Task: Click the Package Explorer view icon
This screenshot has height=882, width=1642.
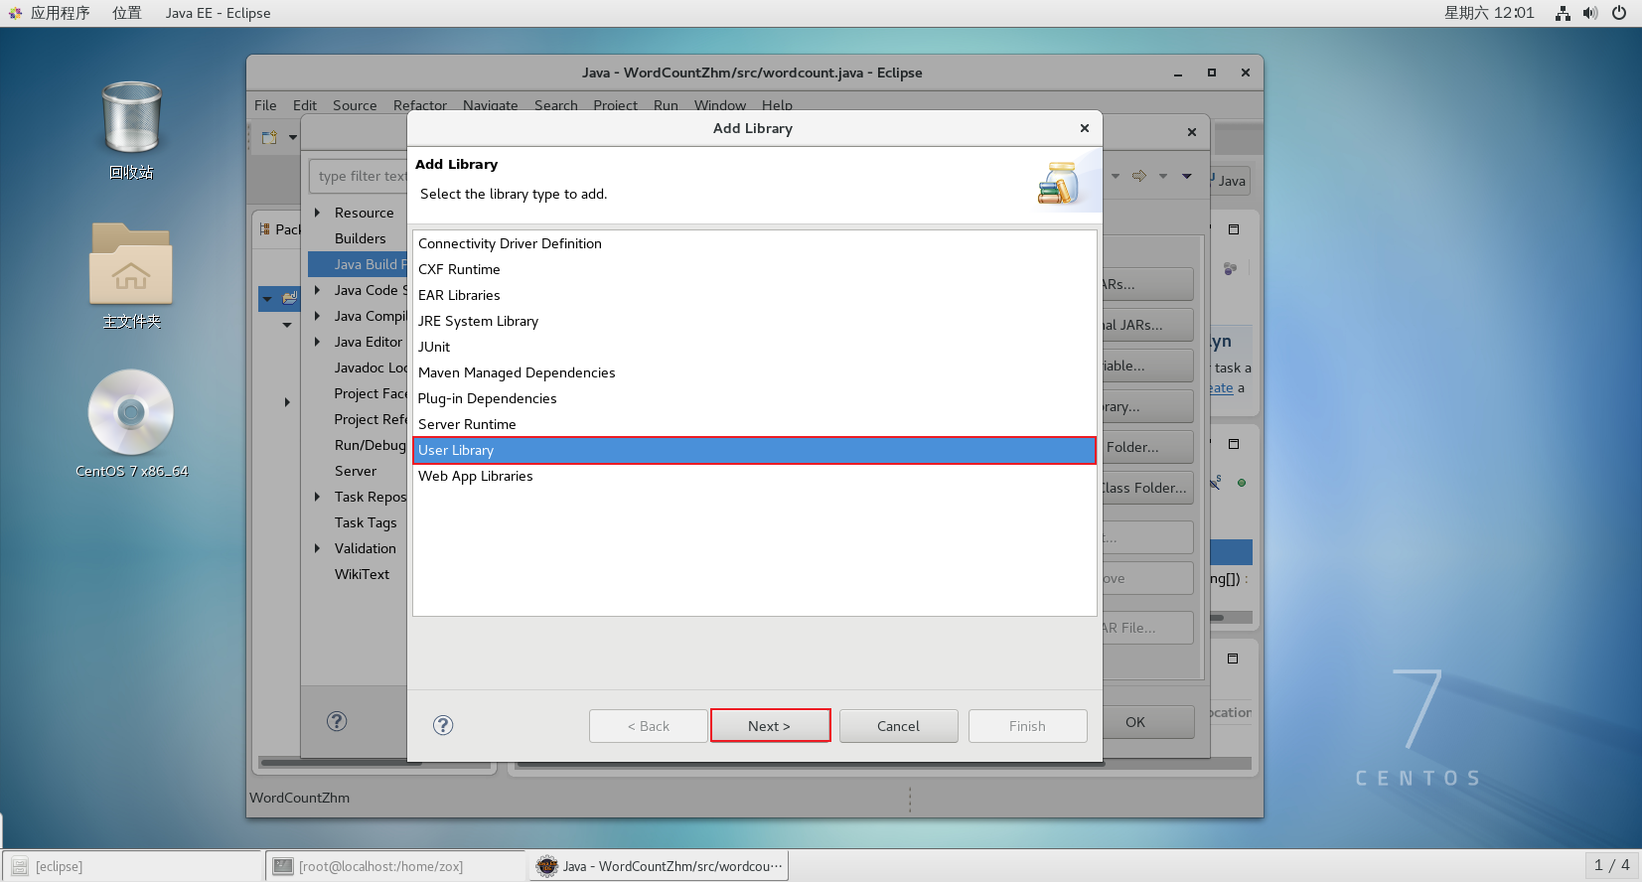Action: point(265,229)
